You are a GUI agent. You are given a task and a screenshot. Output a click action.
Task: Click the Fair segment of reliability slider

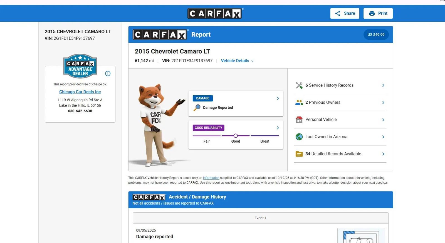tap(207, 136)
